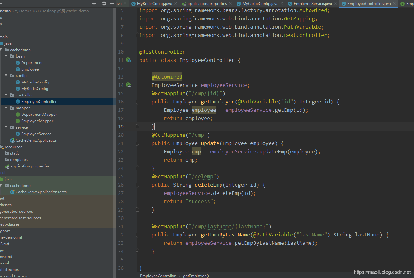
Task: Switch to MyCacheConfig.java tab
Action: pos(260,4)
